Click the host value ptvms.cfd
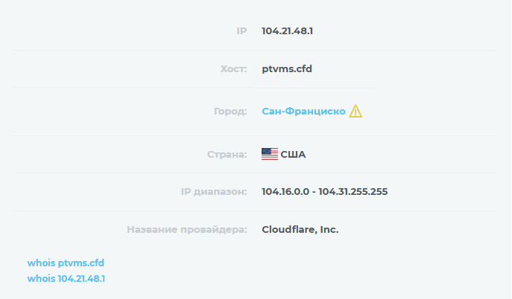Viewport: 512px width, 299px height. 287,68
